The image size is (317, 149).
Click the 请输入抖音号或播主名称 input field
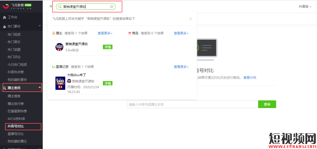coord(192,104)
